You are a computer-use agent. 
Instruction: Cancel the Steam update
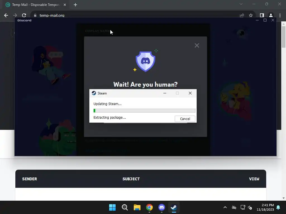tap(185, 119)
